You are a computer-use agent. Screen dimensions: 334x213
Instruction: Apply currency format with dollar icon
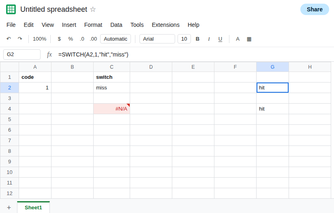[59, 39]
